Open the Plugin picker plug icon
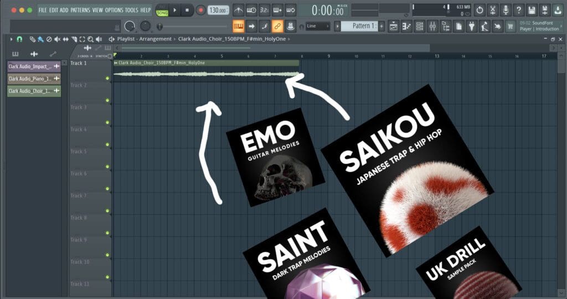 click(x=472, y=26)
